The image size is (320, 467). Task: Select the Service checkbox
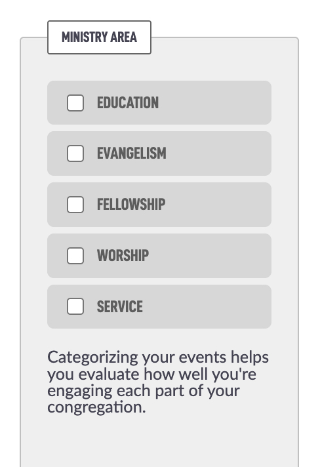75,306
